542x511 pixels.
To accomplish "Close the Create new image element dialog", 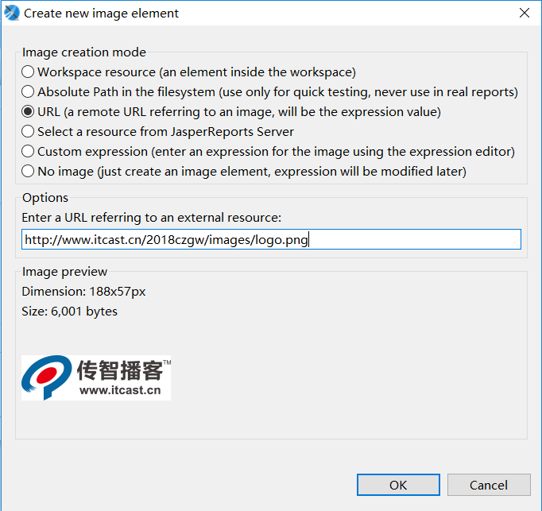I will (x=524, y=13).
